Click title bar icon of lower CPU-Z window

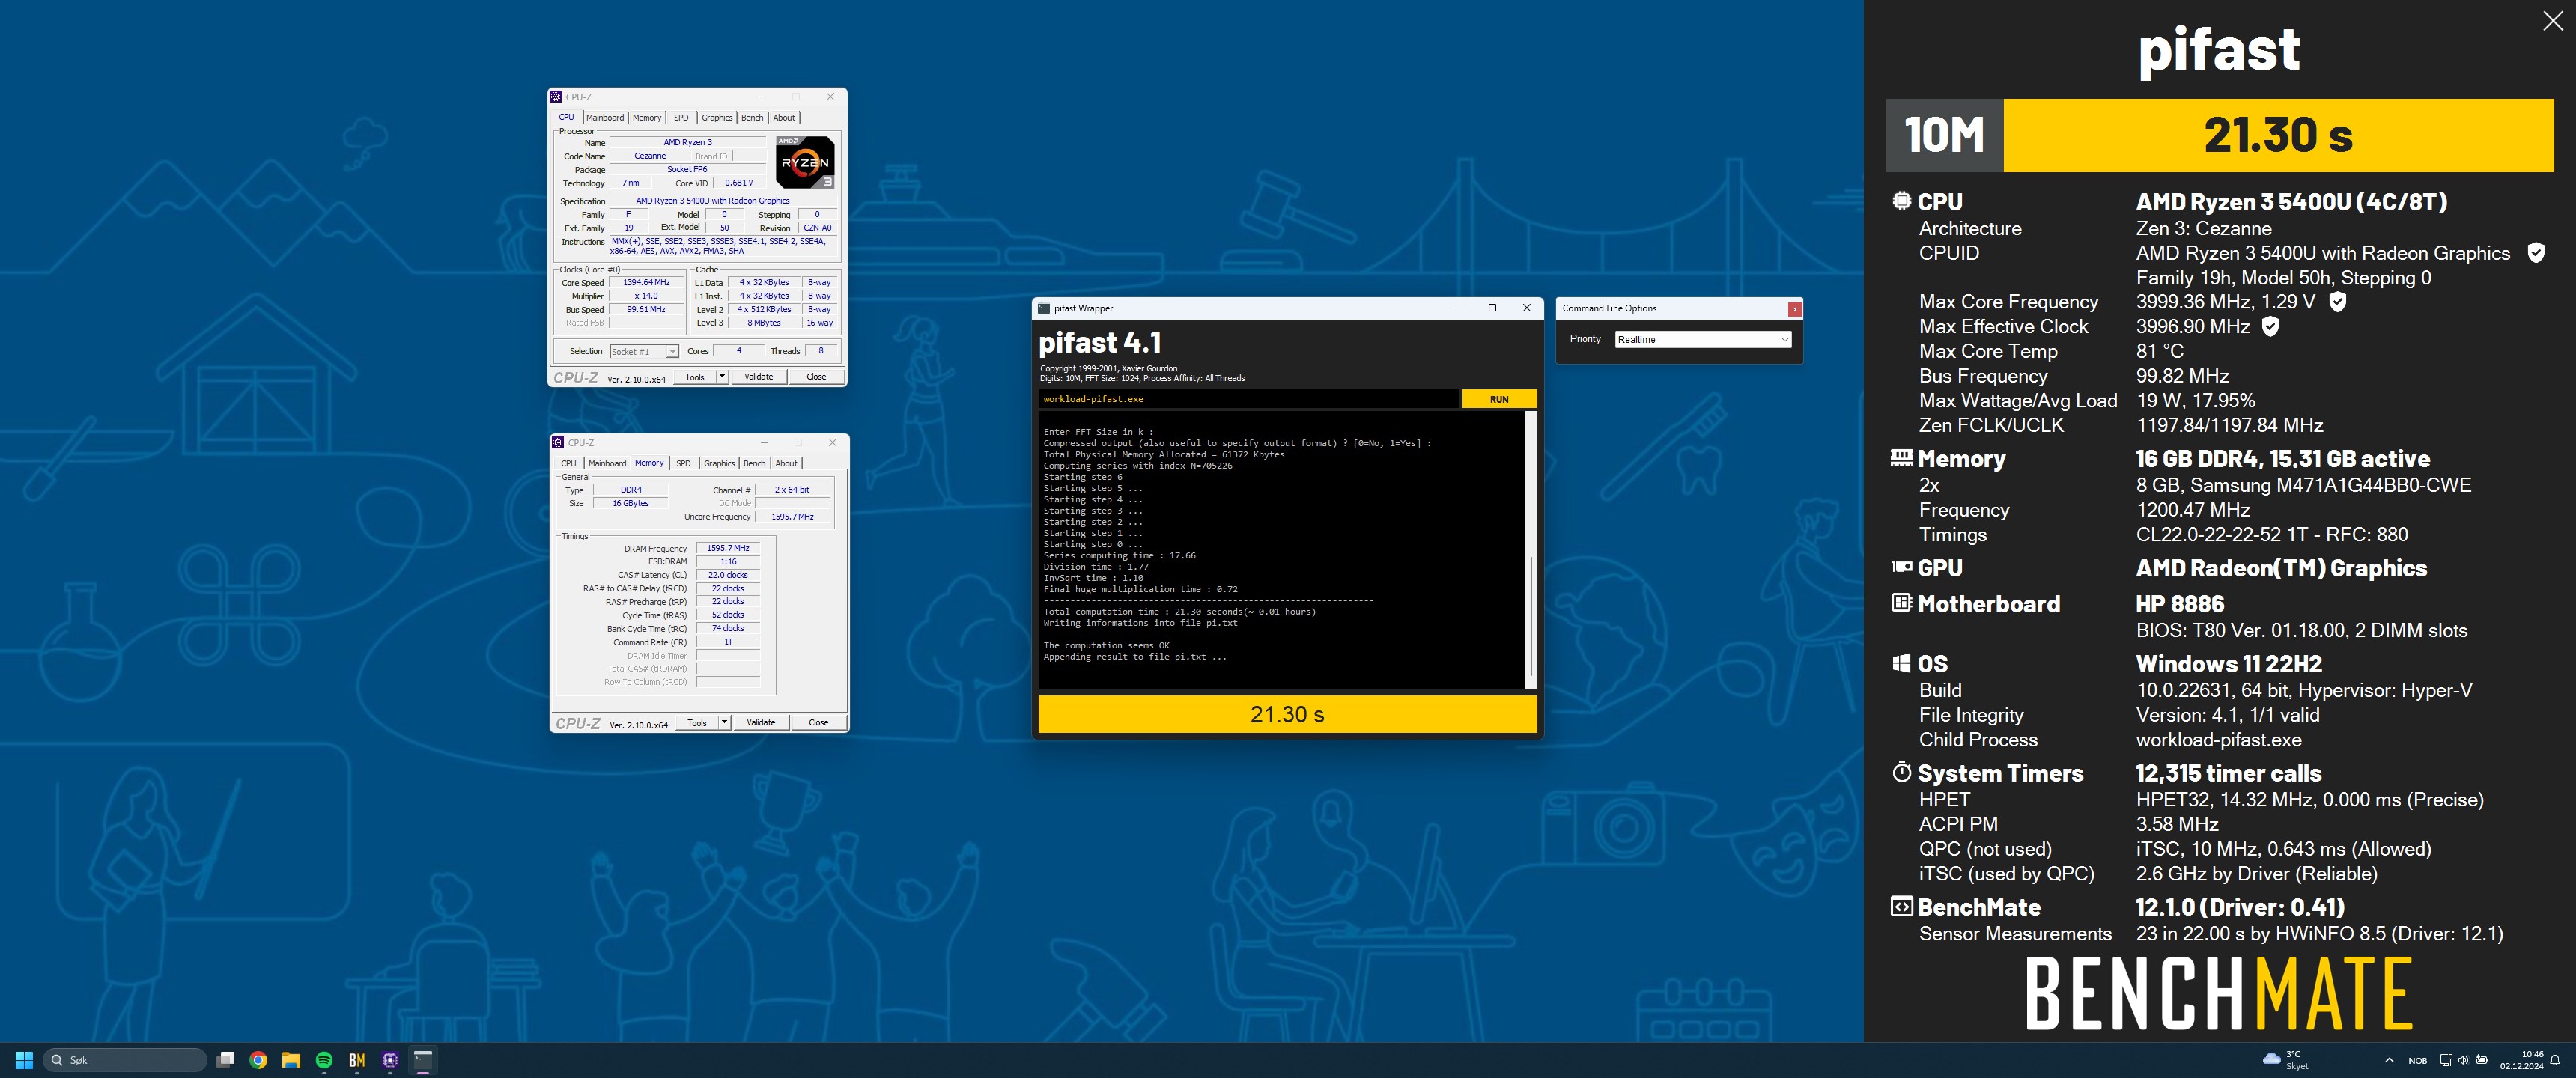[559, 442]
